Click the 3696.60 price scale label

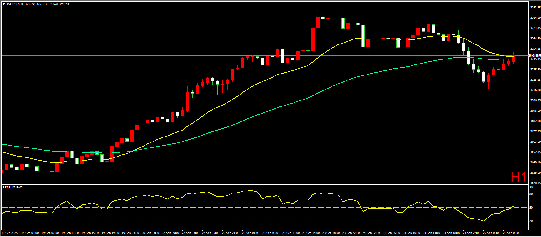(535, 111)
